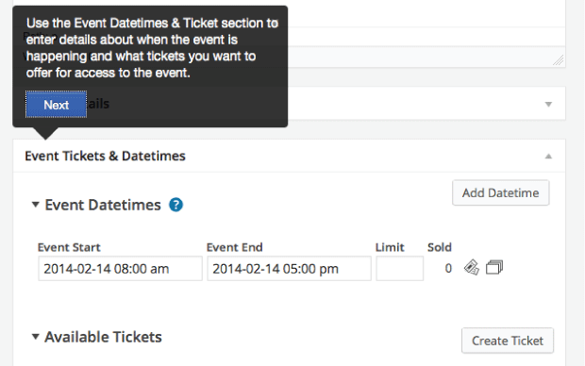Viewport: 585px width, 366px height.
Task: Click the Available Tickets heading text
Action: (x=104, y=337)
